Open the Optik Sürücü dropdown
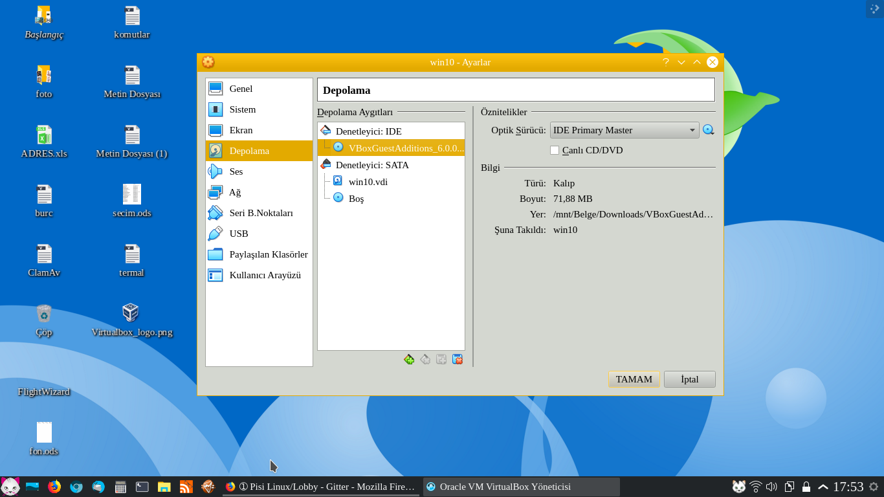The height and width of the screenshot is (497, 884). pos(624,130)
